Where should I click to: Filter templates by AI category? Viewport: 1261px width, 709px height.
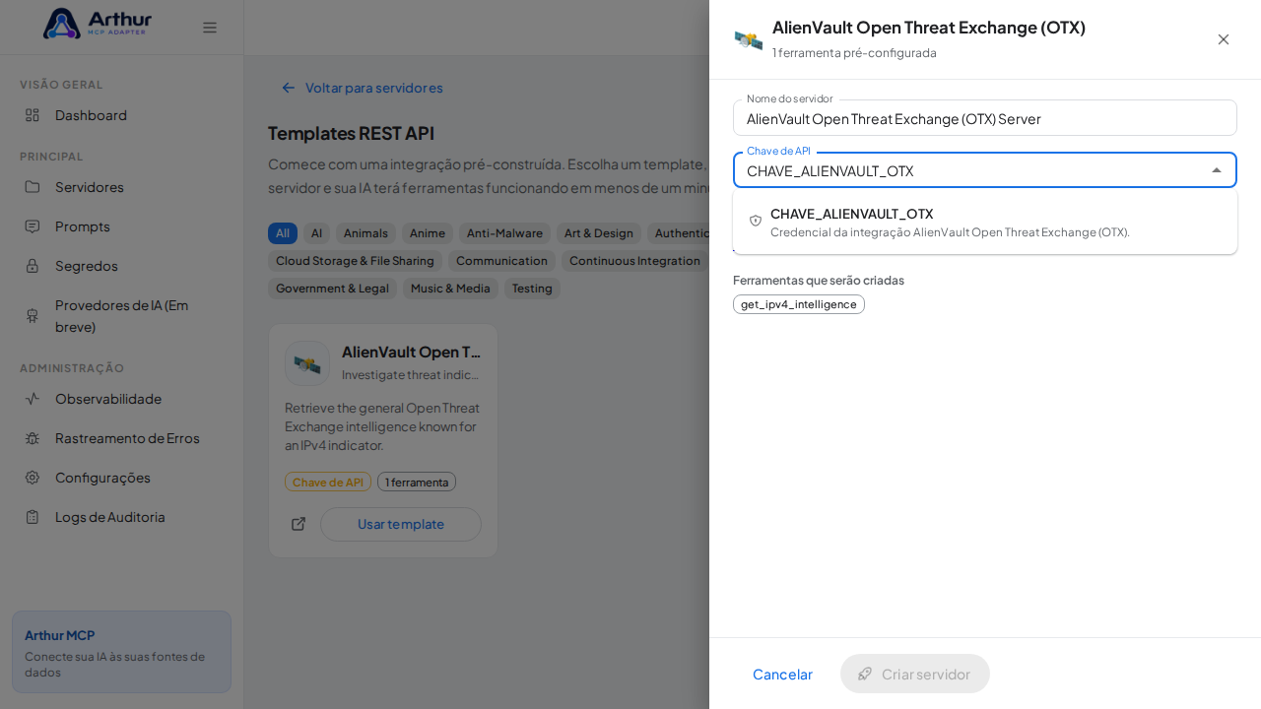click(x=316, y=233)
